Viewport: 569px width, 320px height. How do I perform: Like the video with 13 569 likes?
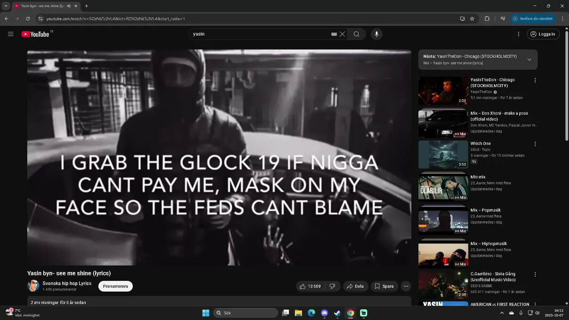coord(310,286)
